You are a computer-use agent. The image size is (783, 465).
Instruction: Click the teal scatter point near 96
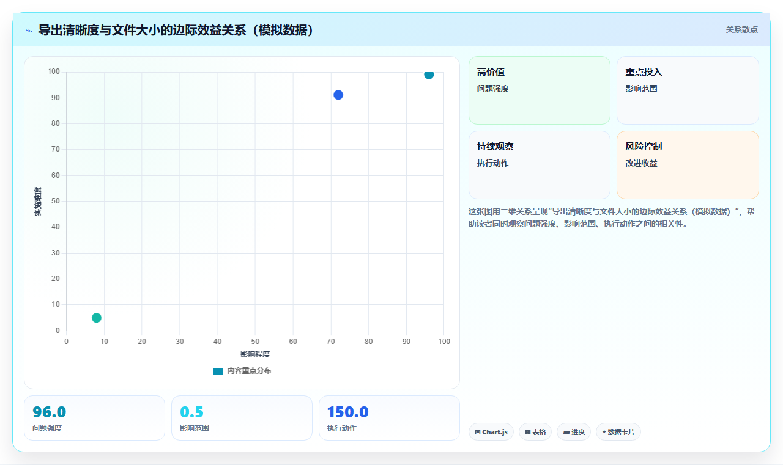[429, 74]
